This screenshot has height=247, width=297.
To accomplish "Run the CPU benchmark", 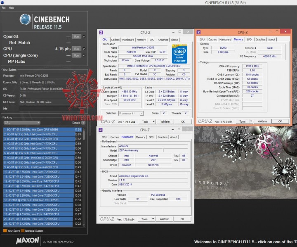I will pos(77,49).
